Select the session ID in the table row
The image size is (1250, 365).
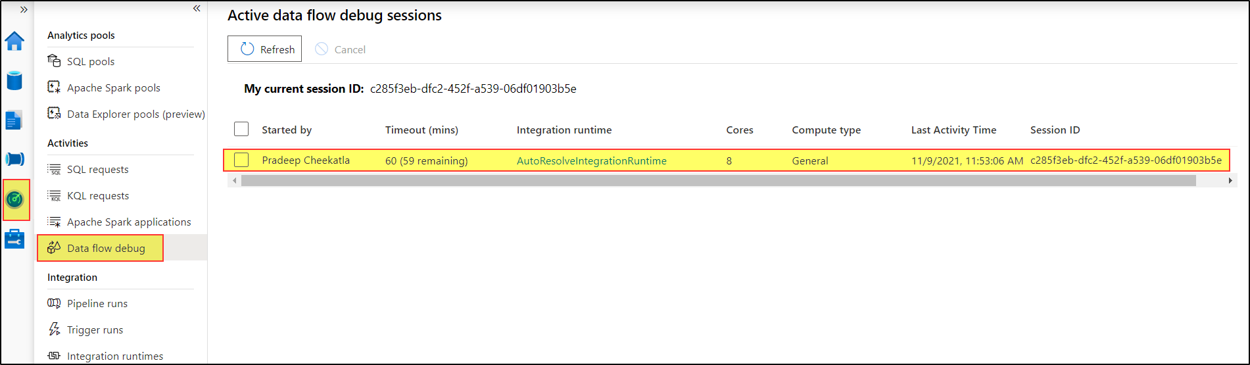click(1126, 160)
